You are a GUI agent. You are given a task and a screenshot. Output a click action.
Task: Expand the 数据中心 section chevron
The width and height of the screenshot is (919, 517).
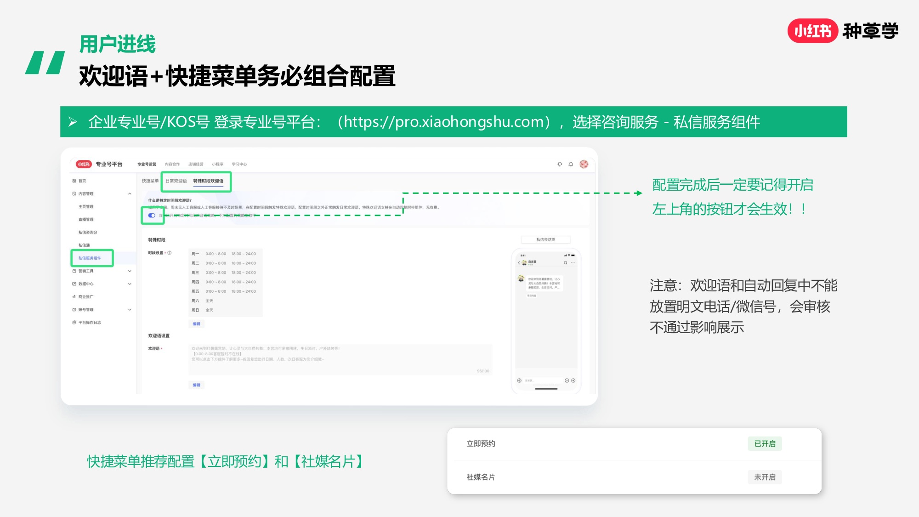pos(130,284)
